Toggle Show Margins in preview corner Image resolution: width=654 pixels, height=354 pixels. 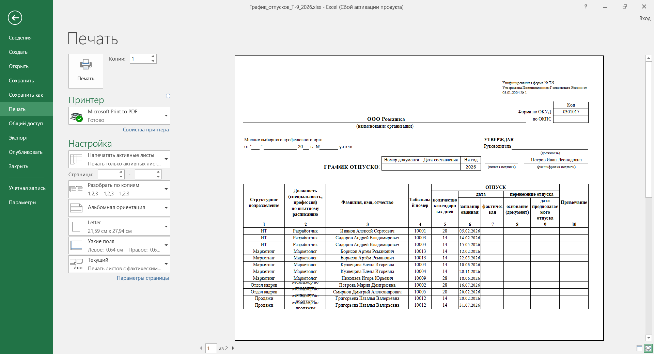639,348
